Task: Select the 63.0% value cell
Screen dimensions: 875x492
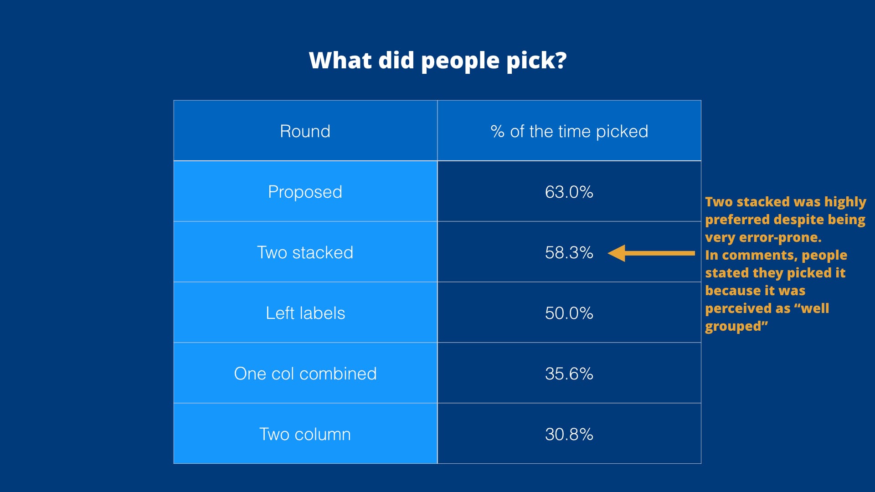Action: 569,192
